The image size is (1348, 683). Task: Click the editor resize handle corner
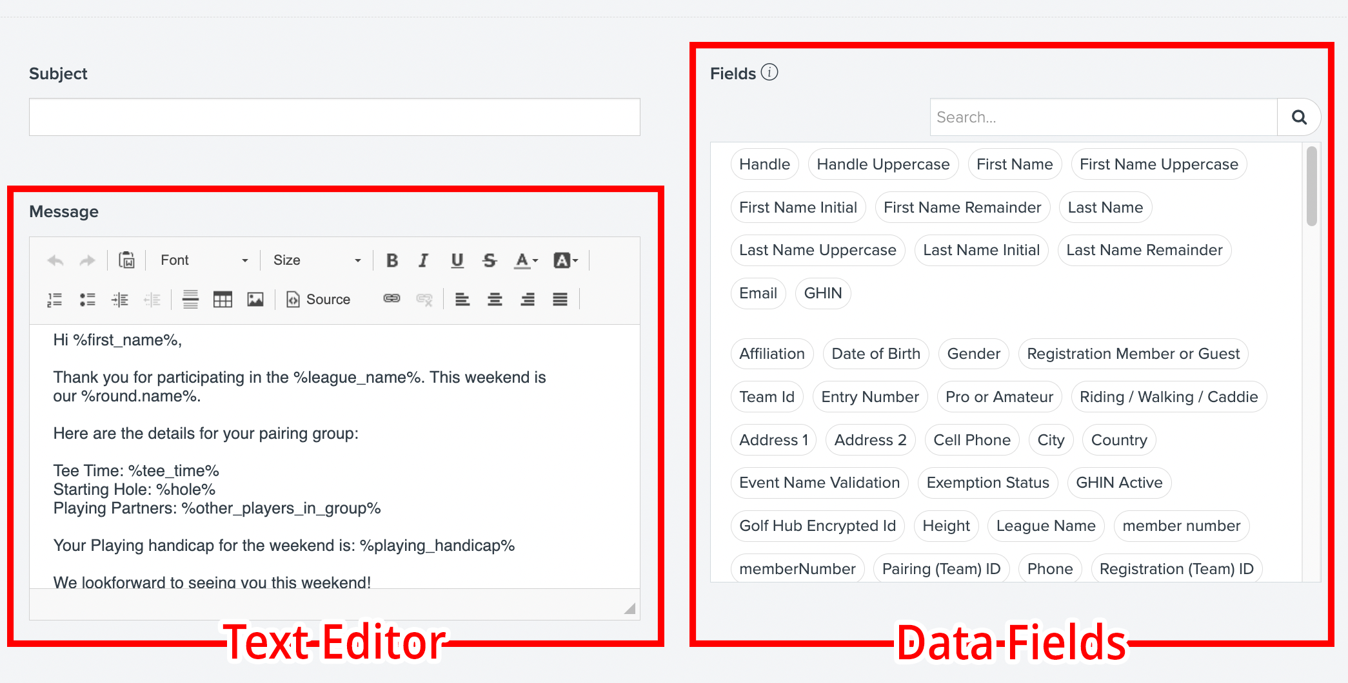[629, 608]
